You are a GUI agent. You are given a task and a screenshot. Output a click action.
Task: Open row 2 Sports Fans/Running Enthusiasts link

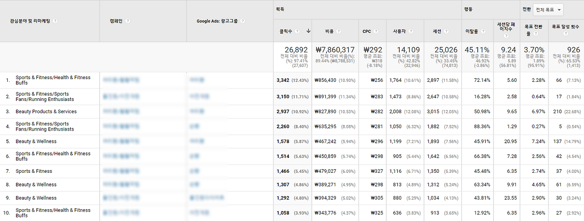[45, 96]
